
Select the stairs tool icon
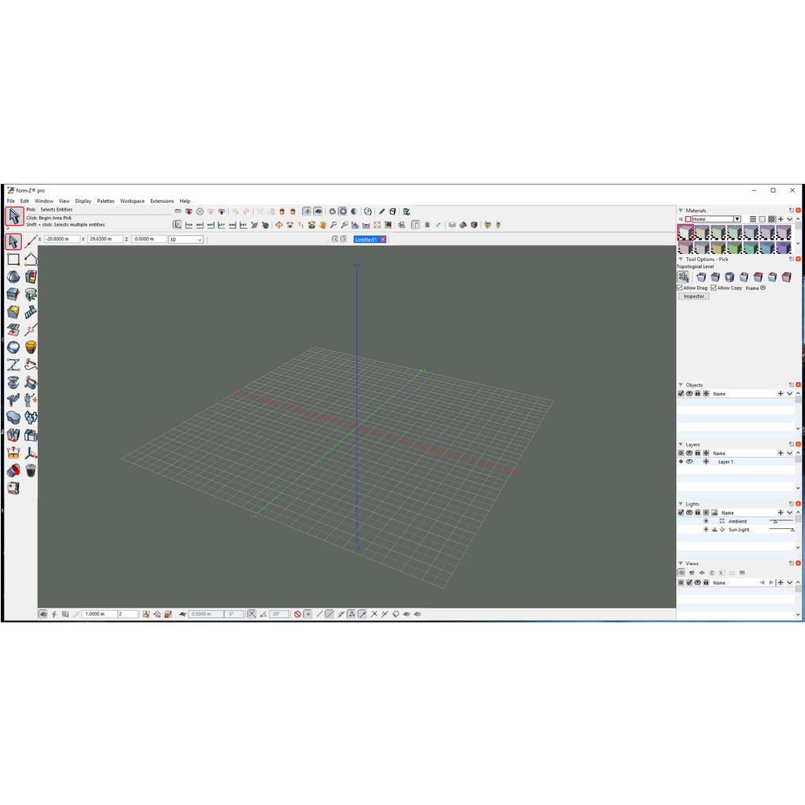31,312
